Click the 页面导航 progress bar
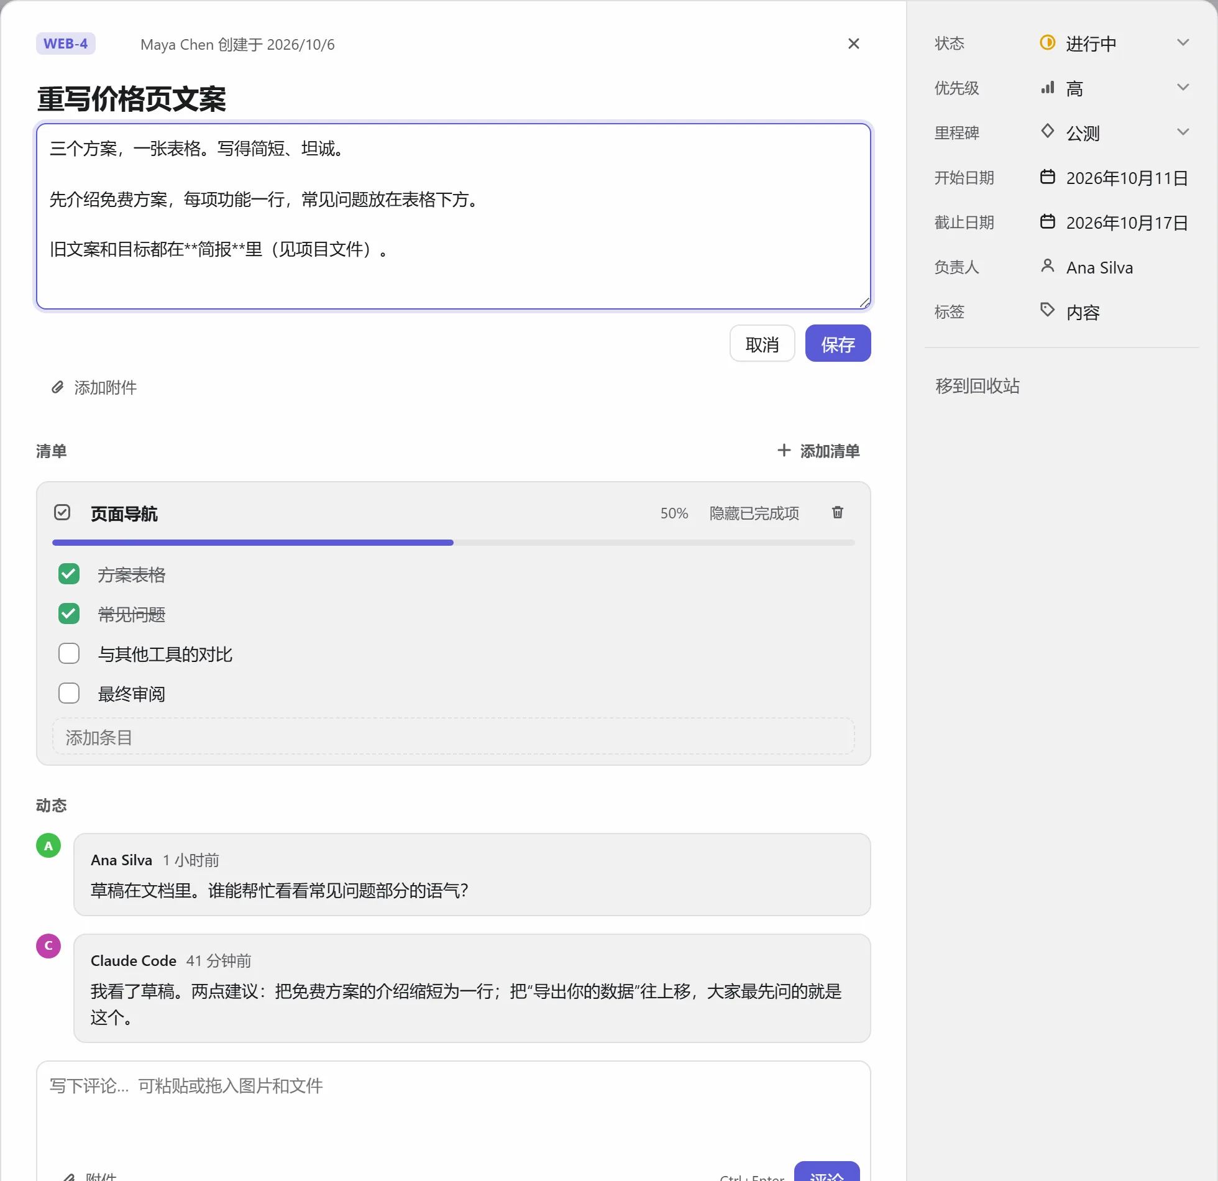 click(x=453, y=543)
